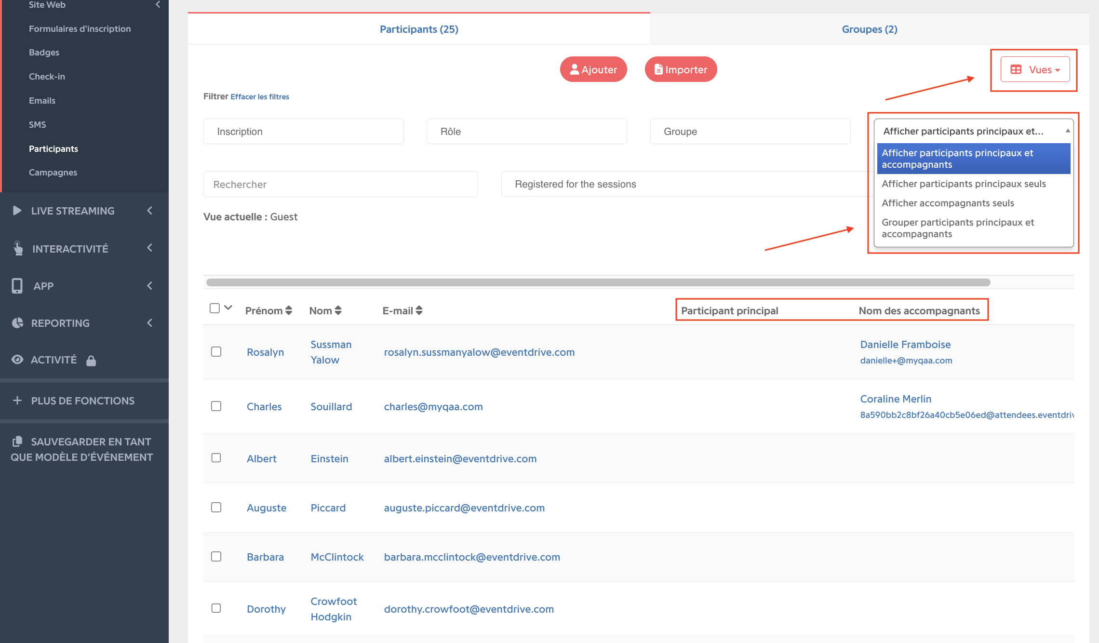Expand the Interactivité section chevron

tap(150, 248)
